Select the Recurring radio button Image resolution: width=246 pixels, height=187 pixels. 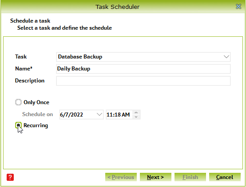tap(18, 125)
